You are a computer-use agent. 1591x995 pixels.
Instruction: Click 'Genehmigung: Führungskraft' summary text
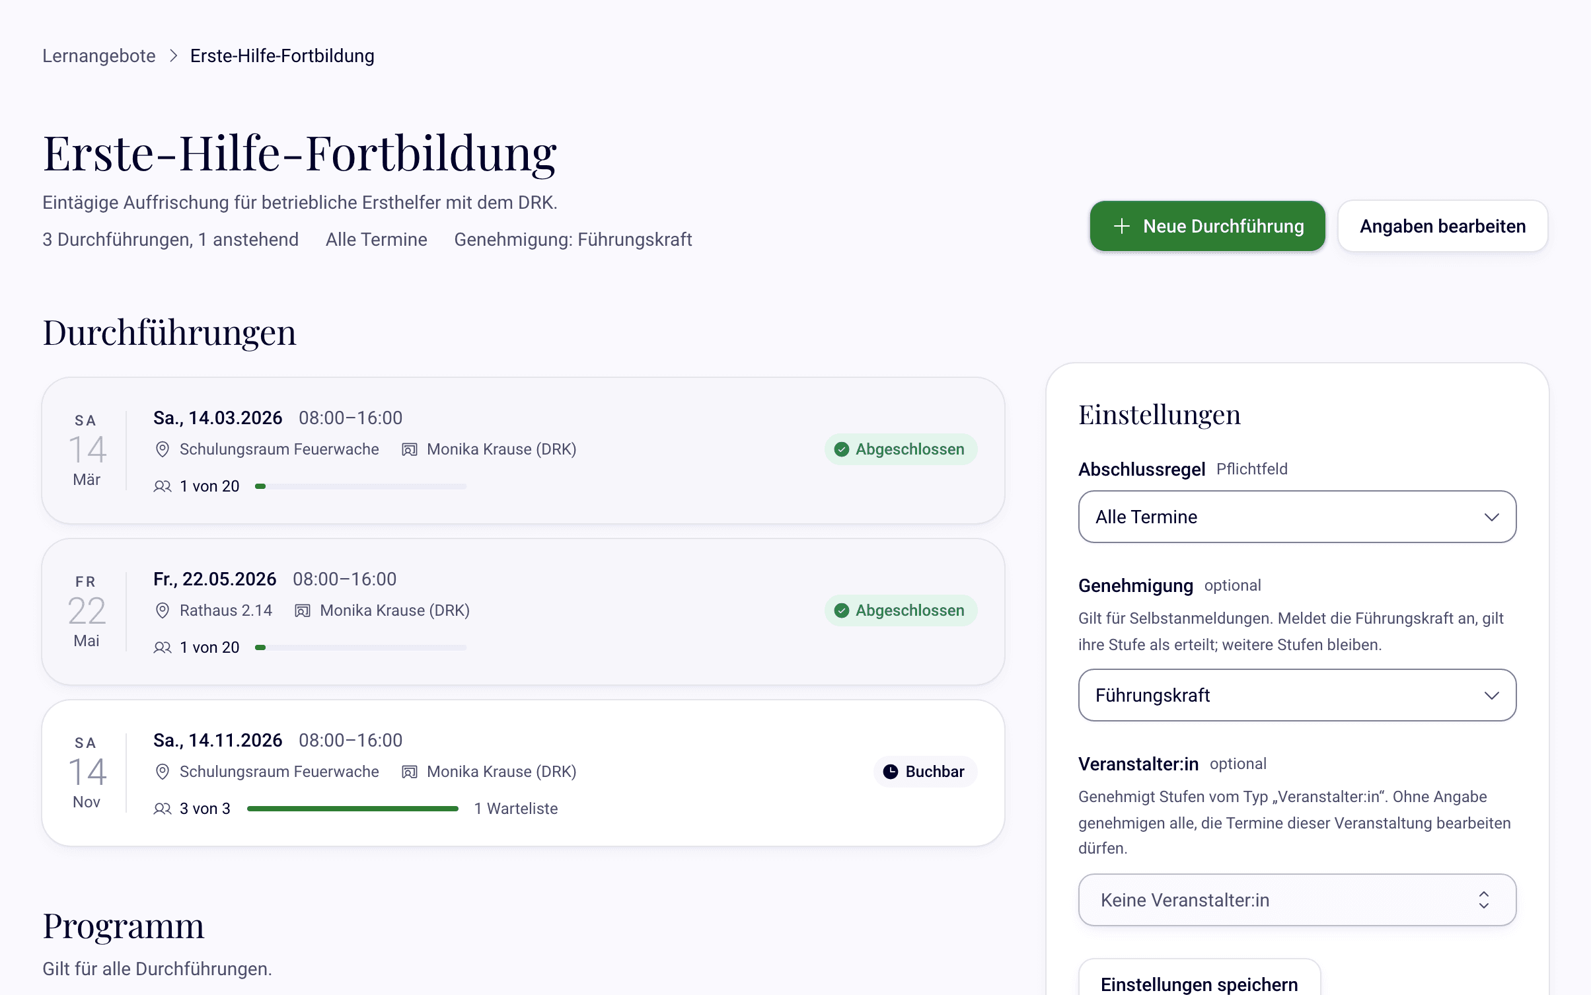(x=573, y=239)
